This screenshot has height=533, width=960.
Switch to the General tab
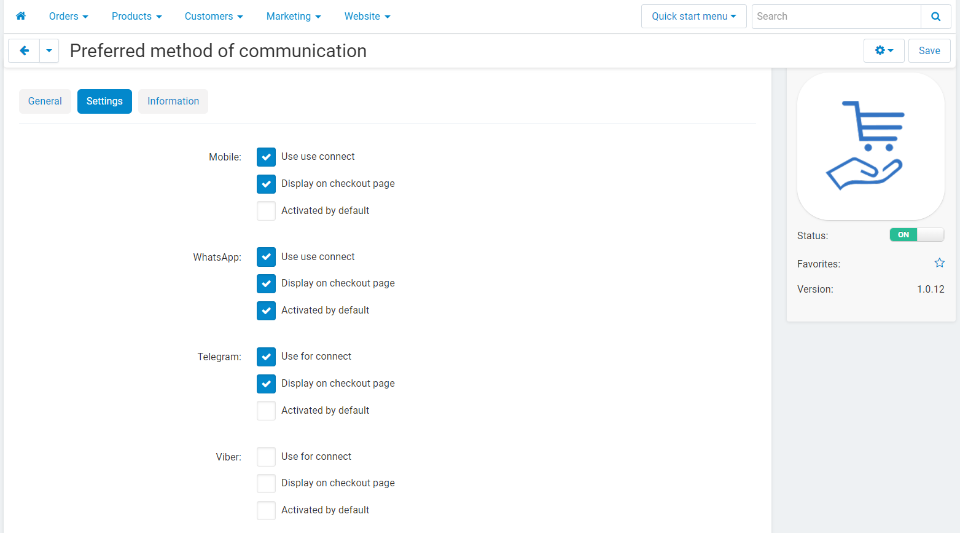[45, 101]
